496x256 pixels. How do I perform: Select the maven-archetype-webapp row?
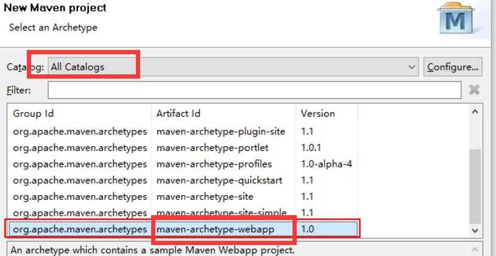[183, 229]
